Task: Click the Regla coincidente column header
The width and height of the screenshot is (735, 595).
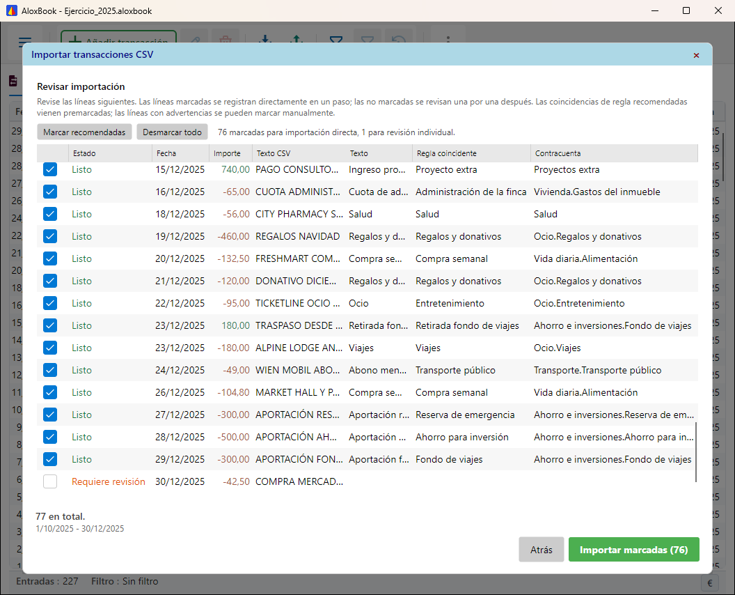Action: 471,153
